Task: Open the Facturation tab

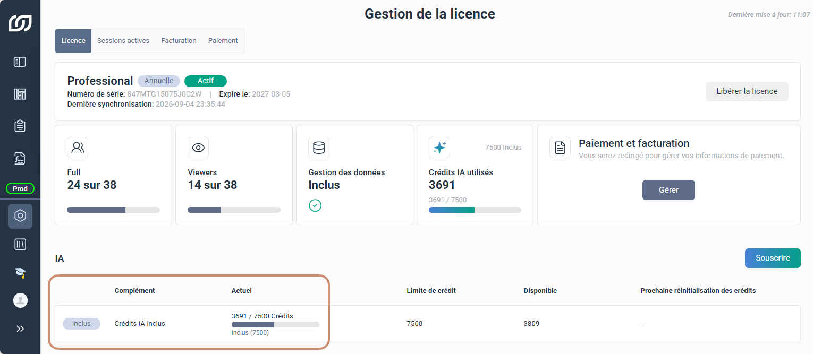Action: point(179,41)
